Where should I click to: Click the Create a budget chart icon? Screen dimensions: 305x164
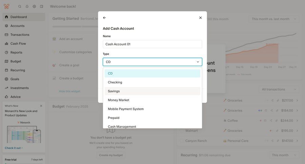[x=54, y=78]
